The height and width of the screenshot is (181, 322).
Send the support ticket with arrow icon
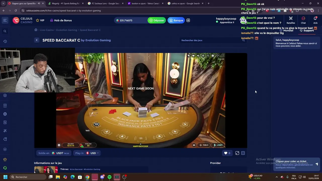tap(317, 164)
